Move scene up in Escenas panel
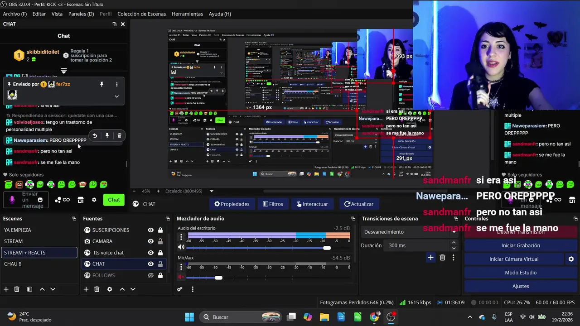 pos(42,289)
